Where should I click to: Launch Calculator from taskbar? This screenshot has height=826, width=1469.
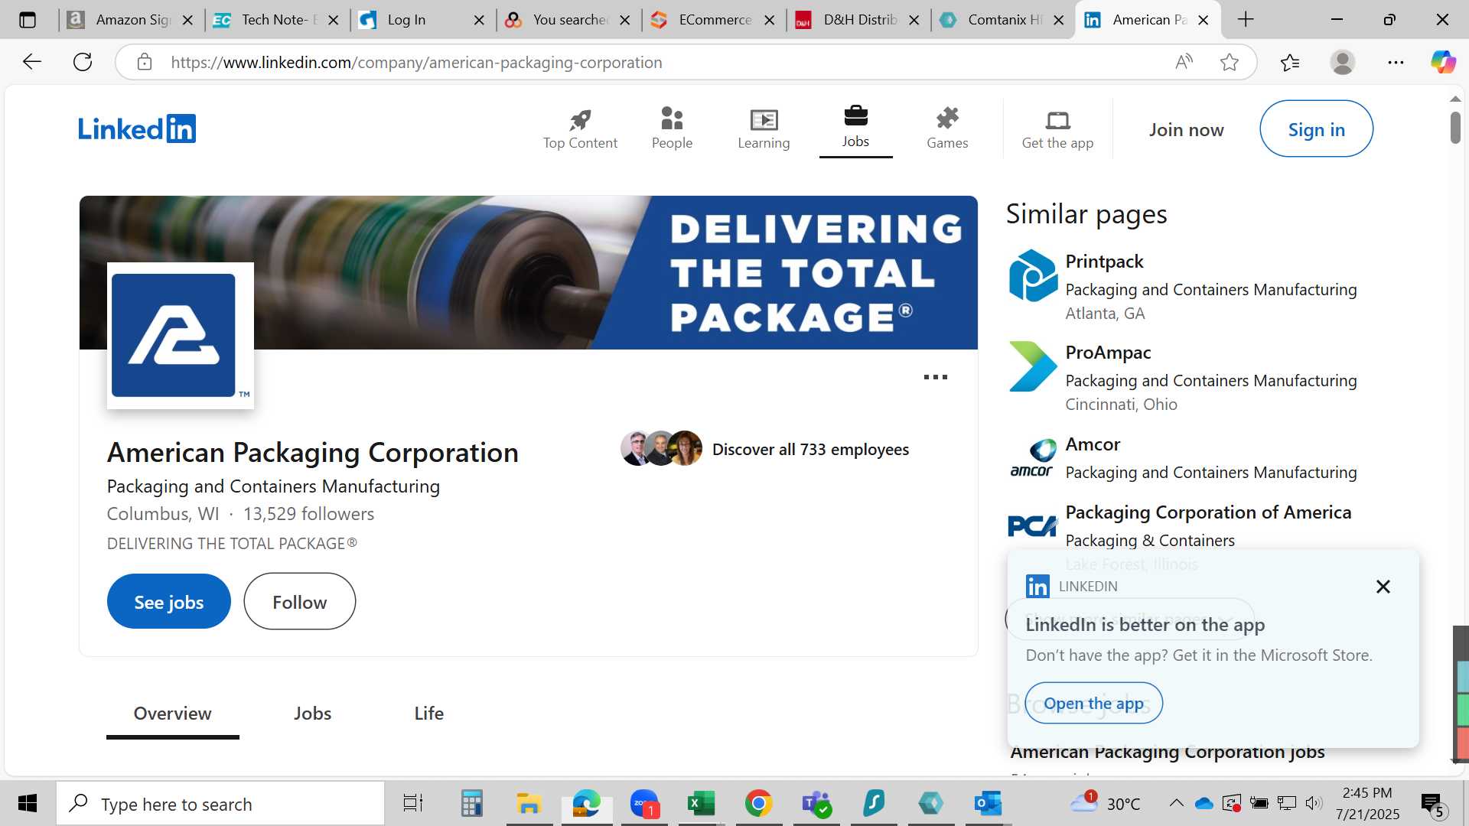pos(471,803)
